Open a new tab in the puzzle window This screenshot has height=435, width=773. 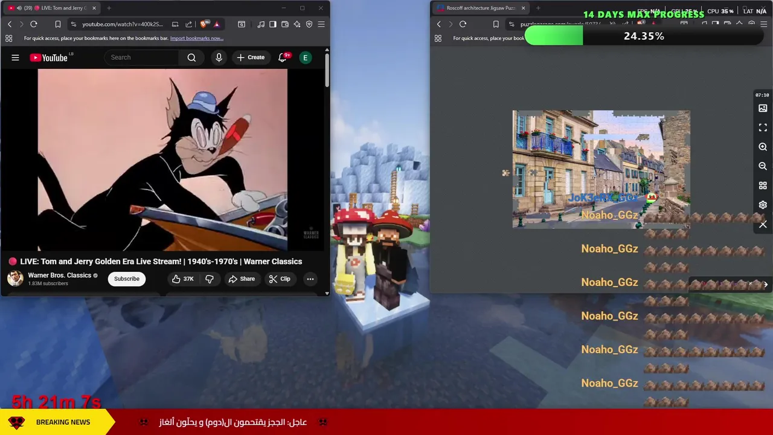point(538,8)
